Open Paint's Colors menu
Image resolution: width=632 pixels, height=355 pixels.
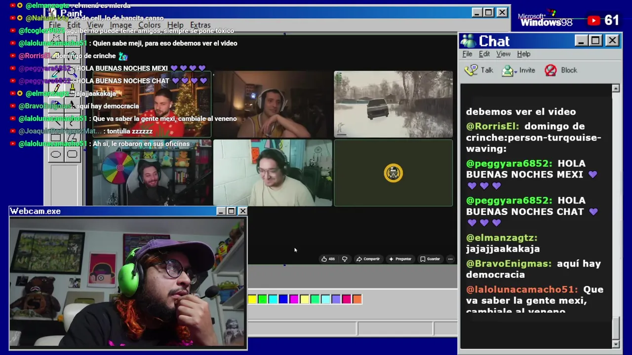pos(149,25)
